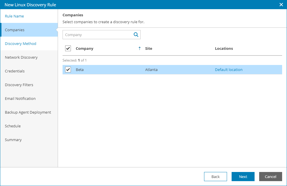Open the Discovery Filters step
This screenshot has width=287, height=186.
[x=19, y=85]
